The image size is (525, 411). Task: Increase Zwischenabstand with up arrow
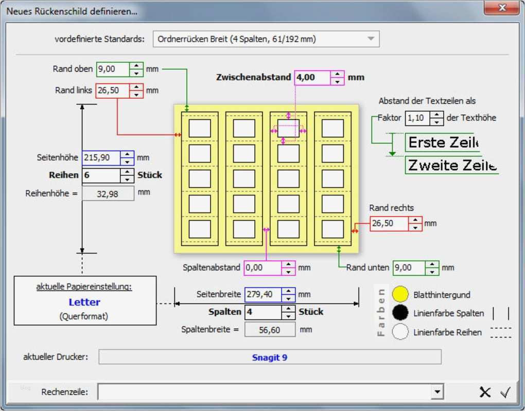337,74
